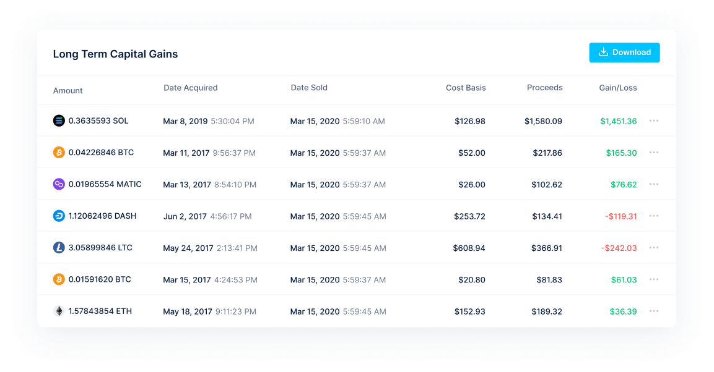Sort by the Gain/Loss column header
714x372 pixels.
[617, 88]
